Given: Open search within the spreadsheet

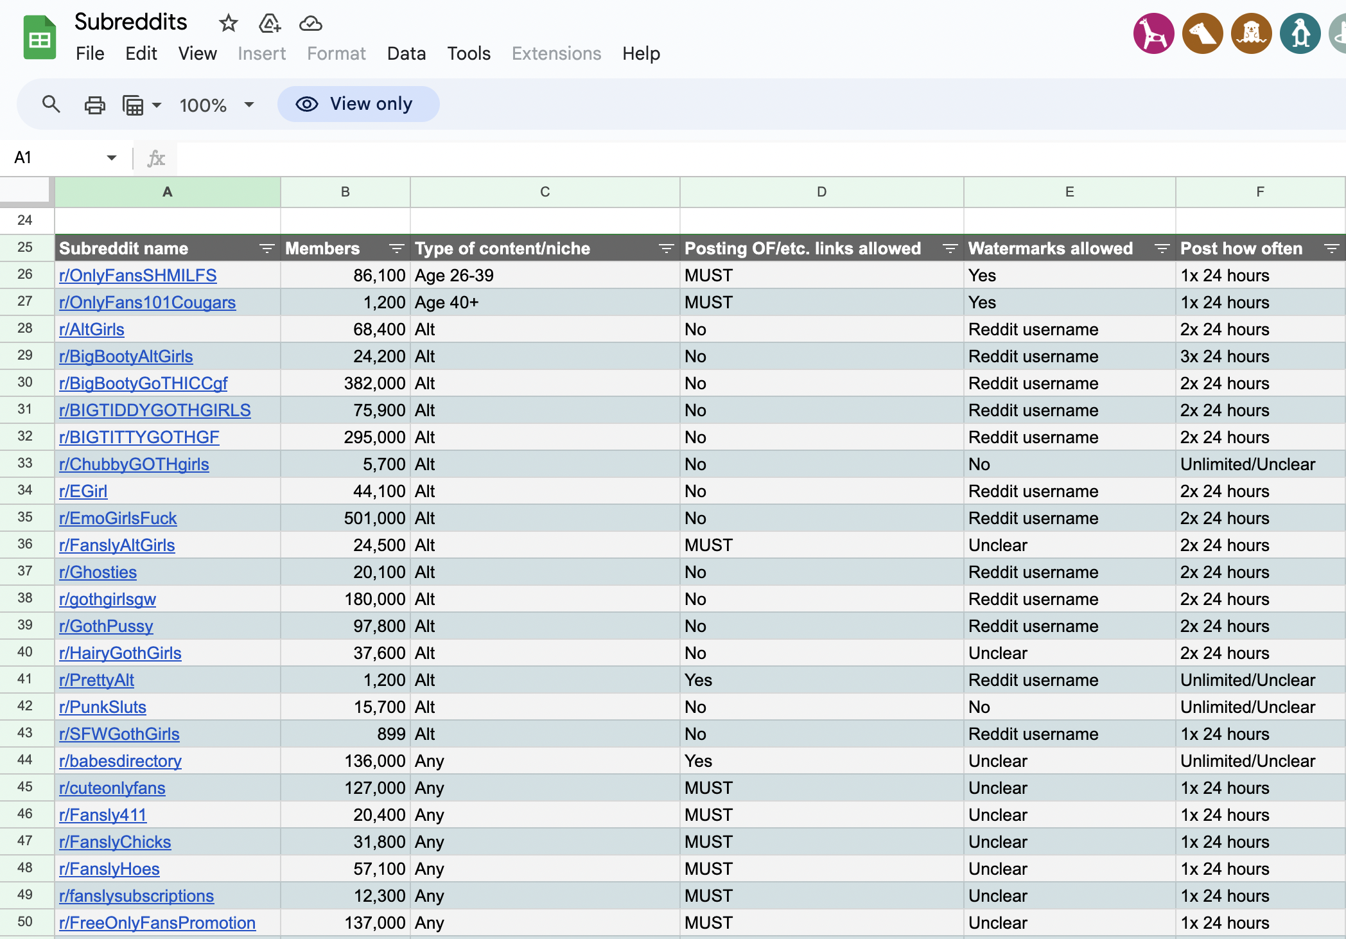Looking at the screenshot, I should coord(51,104).
